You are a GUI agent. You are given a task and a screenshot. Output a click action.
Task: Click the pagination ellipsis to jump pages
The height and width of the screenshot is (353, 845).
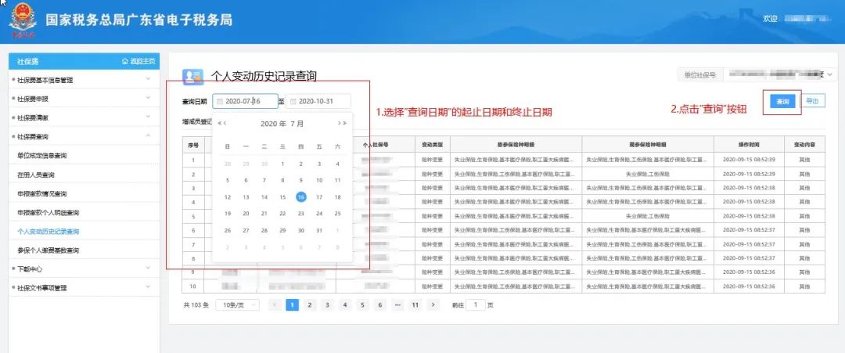[397, 305]
